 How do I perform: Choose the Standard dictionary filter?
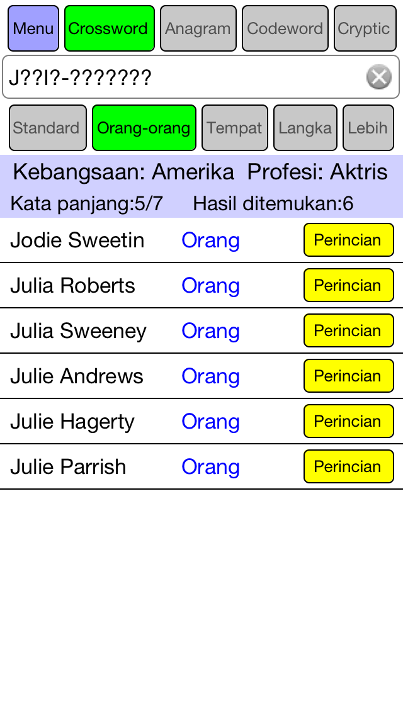tap(47, 128)
